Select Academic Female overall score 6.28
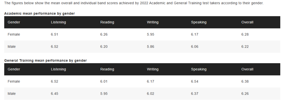The image size is (285, 102). [x=245, y=34]
